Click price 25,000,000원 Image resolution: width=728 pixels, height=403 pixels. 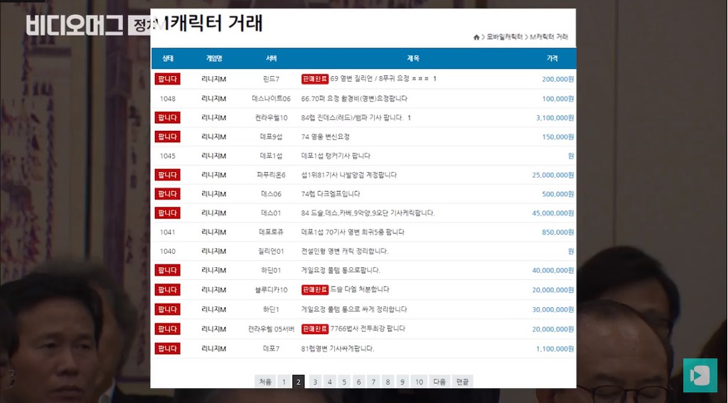pyautogui.click(x=553, y=175)
